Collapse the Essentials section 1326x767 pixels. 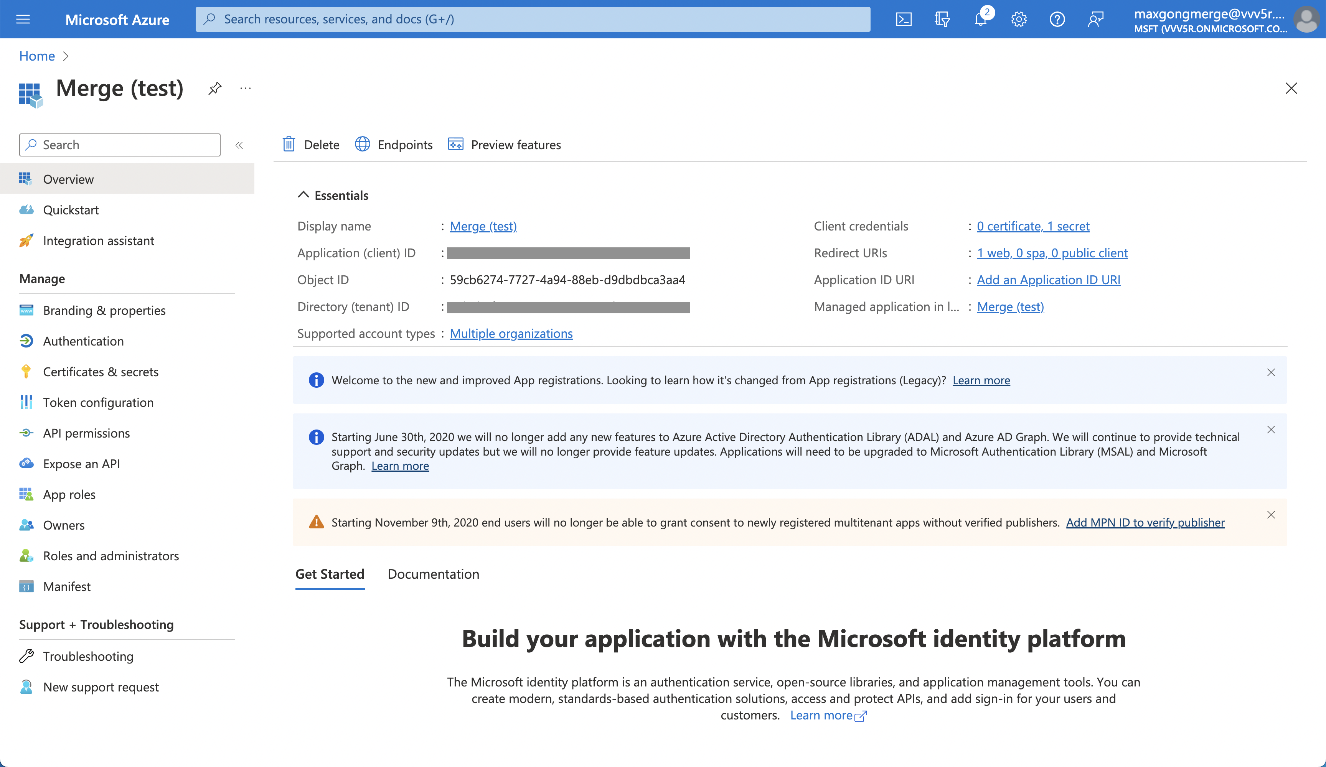(x=303, y=195)
